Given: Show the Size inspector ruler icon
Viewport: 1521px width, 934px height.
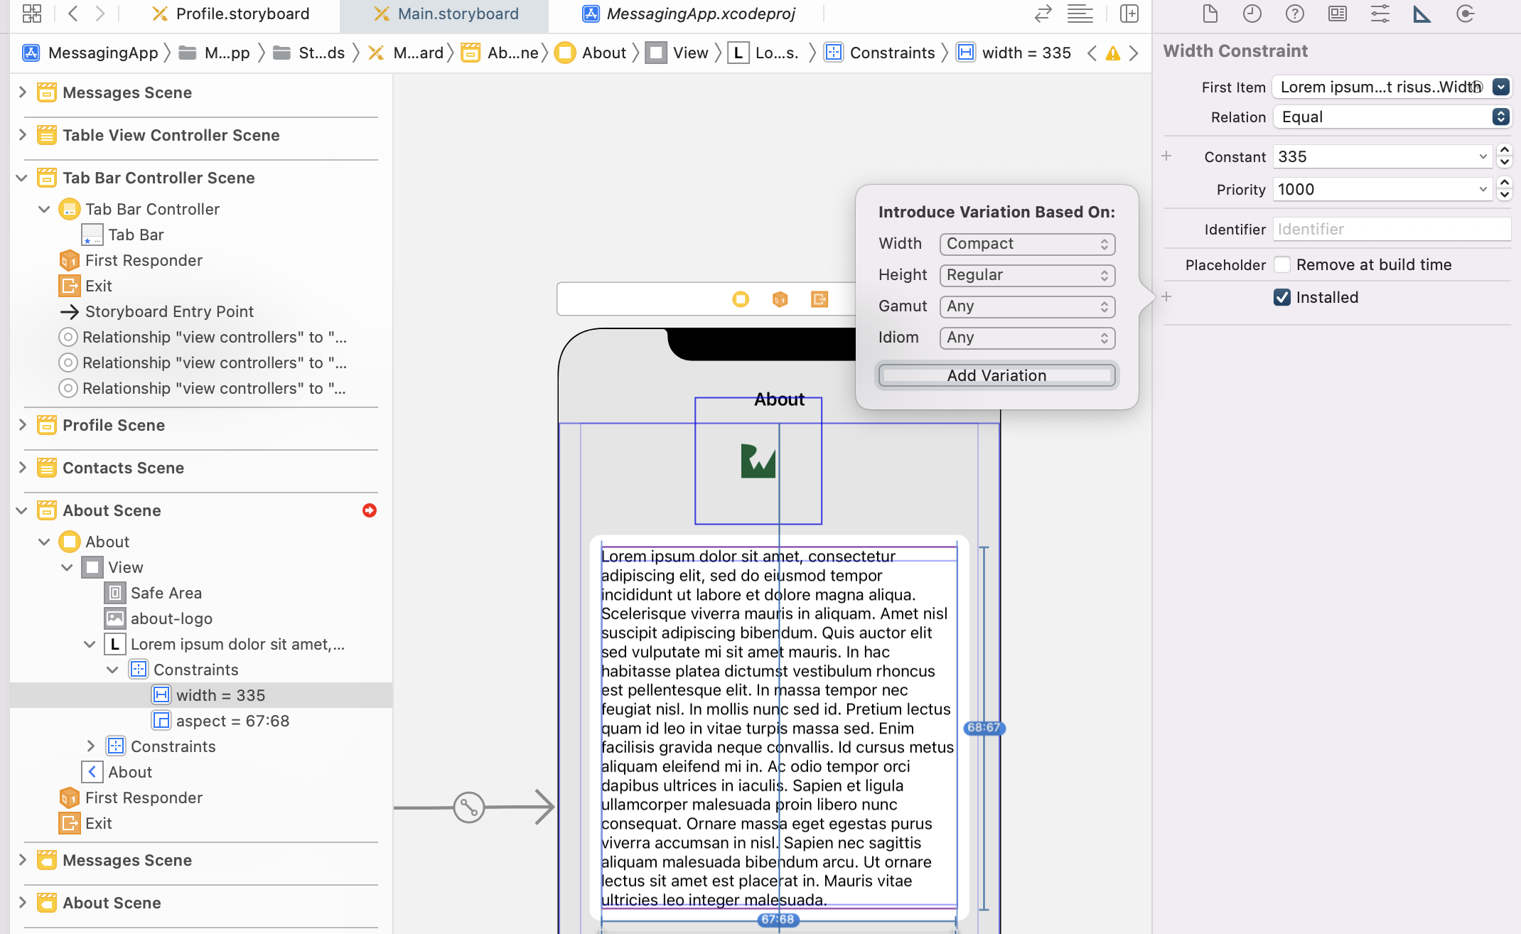Looking at the screenshot, I should tap(1422, 14).
